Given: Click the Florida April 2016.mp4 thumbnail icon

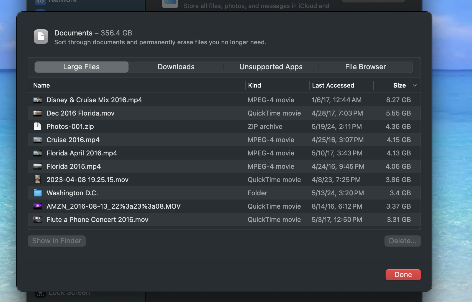Looking at the screenshot, I should pyautogui.click(x=37, y=153).
